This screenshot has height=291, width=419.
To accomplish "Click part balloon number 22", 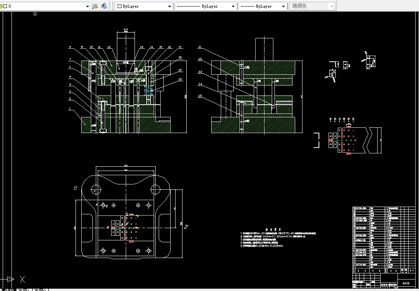I will [x=200, y=59].
